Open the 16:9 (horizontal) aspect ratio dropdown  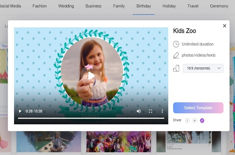tap(203, 68)
